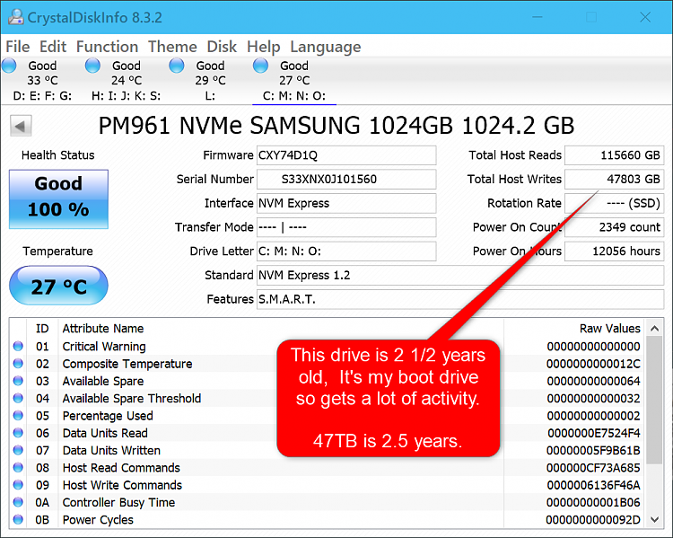673x538 pixels.
Task: Select the Available Spare Threshold attribute name
Action: click(131, 399)
